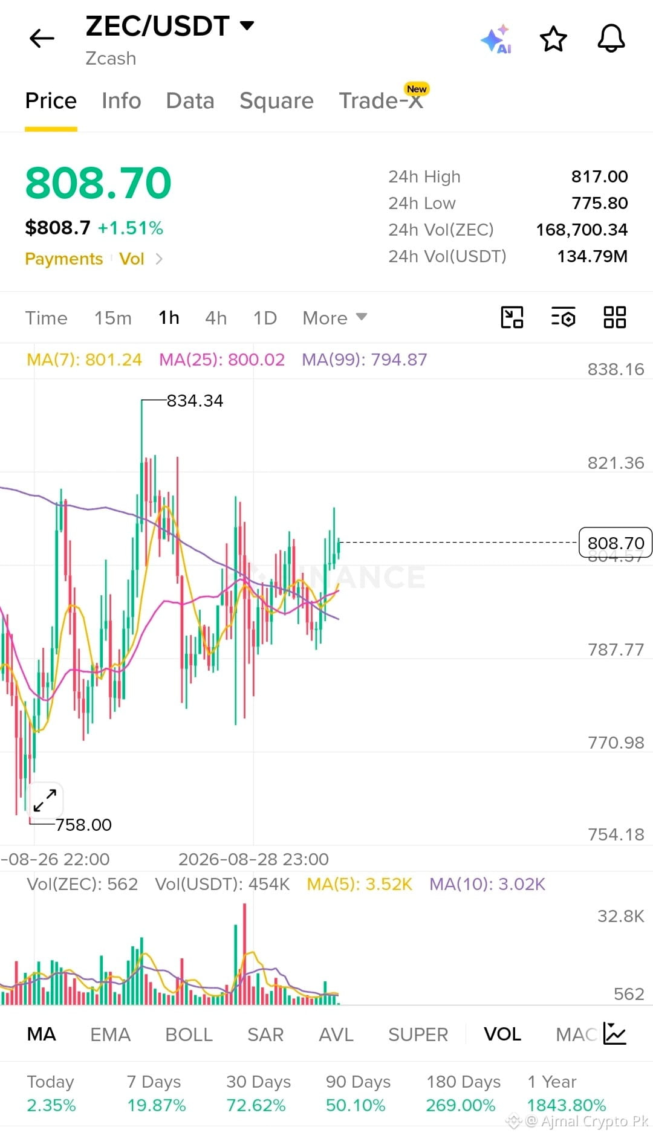Tap the 758.00 low price marker

[83, 825]
